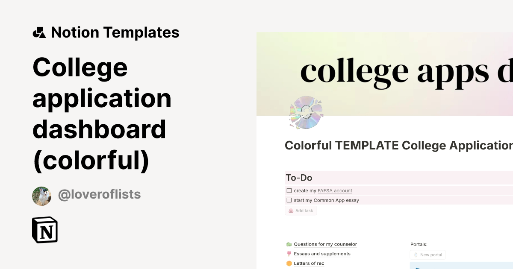Image resolution: width=513 pixels, height=269 pixels.
Task: Open the Letters of rec page
Action: 309,263
